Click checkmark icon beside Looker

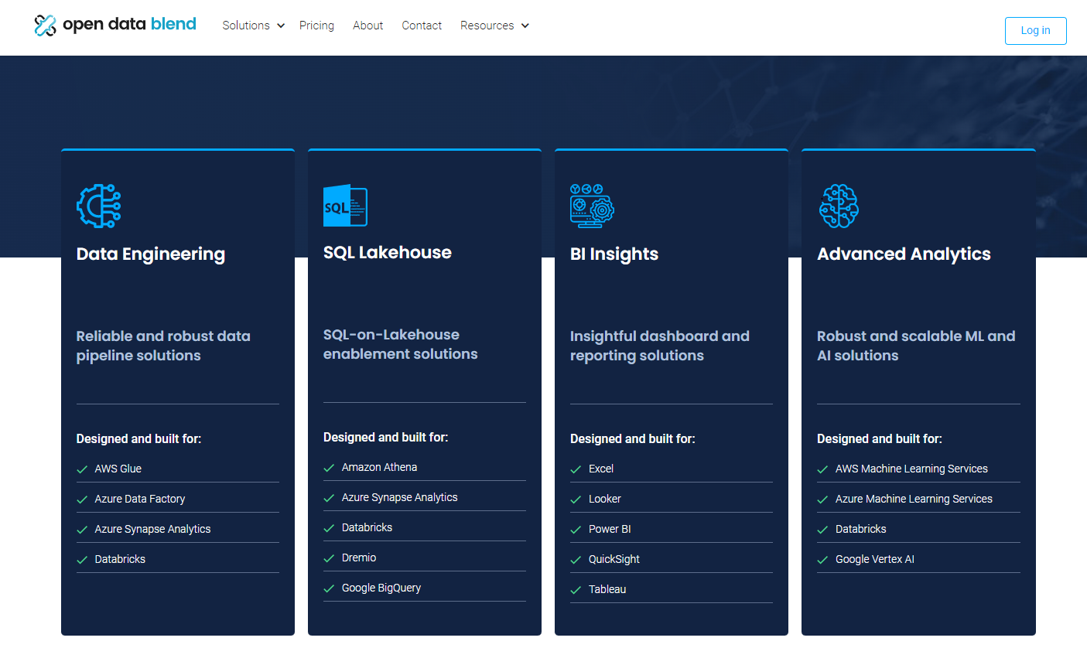576,500
